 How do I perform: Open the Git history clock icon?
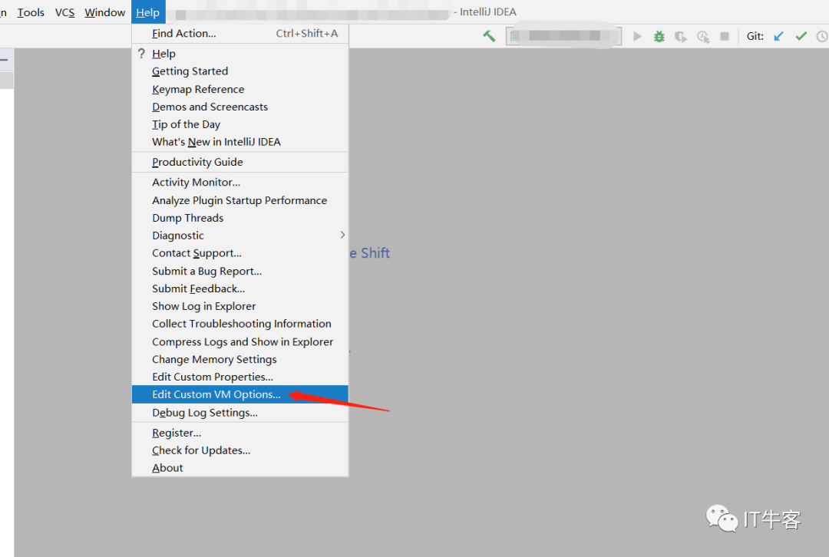[x=822, y=36]
